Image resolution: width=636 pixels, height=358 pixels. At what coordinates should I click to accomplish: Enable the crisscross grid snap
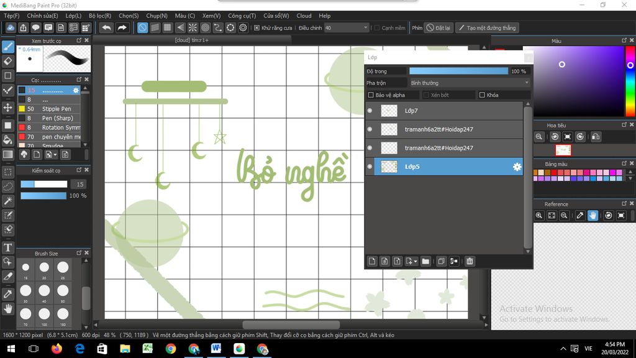click(x=168, y=27)
